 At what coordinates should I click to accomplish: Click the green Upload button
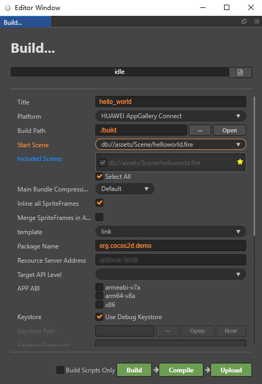[x=231, y=370]
